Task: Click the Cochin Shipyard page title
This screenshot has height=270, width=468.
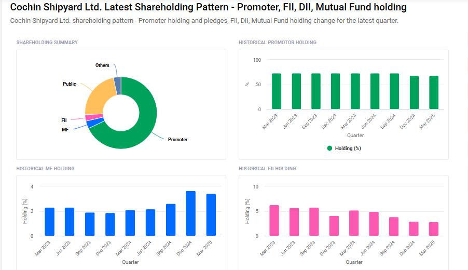Action: pyautogui.click(x=209, y=7)
